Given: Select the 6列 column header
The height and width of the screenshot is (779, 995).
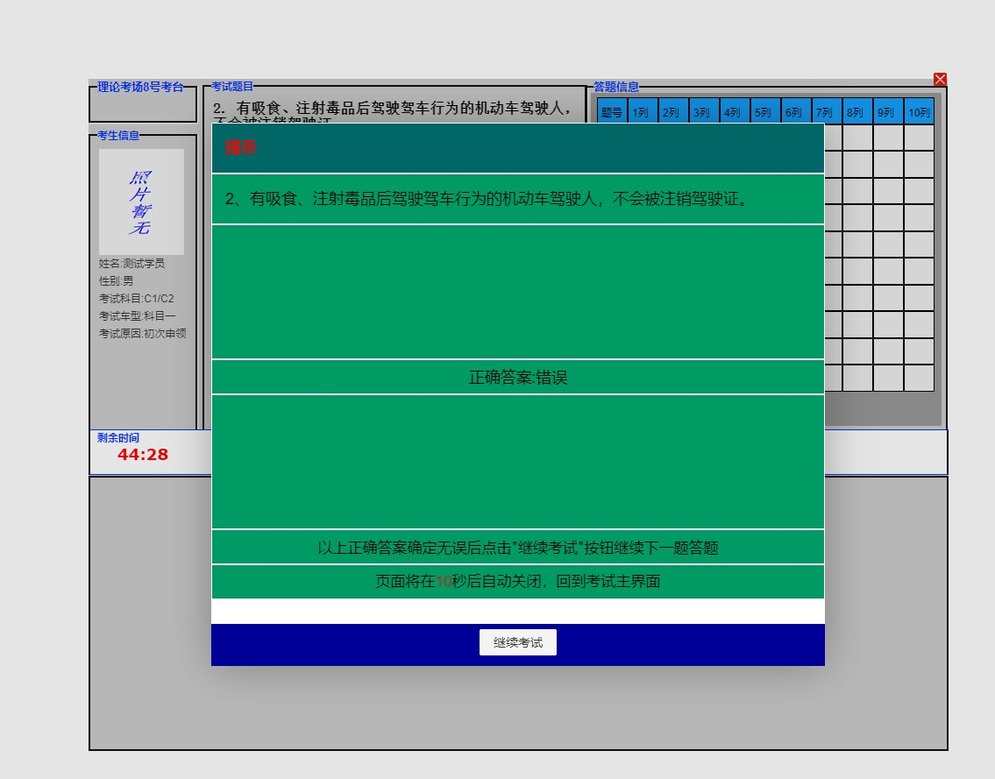Looking at the screenshot, I should pyautogui.click(x=796, y=111).
